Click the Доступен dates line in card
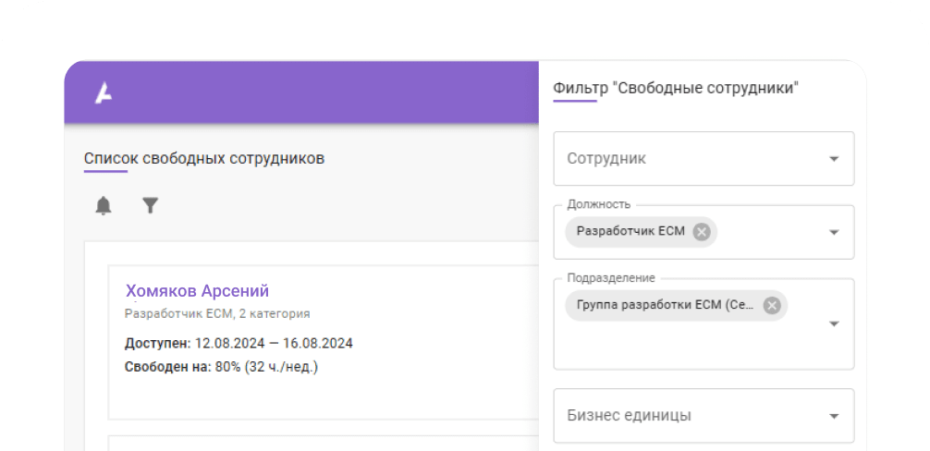930x451 pixels. (x=239, y=343)
